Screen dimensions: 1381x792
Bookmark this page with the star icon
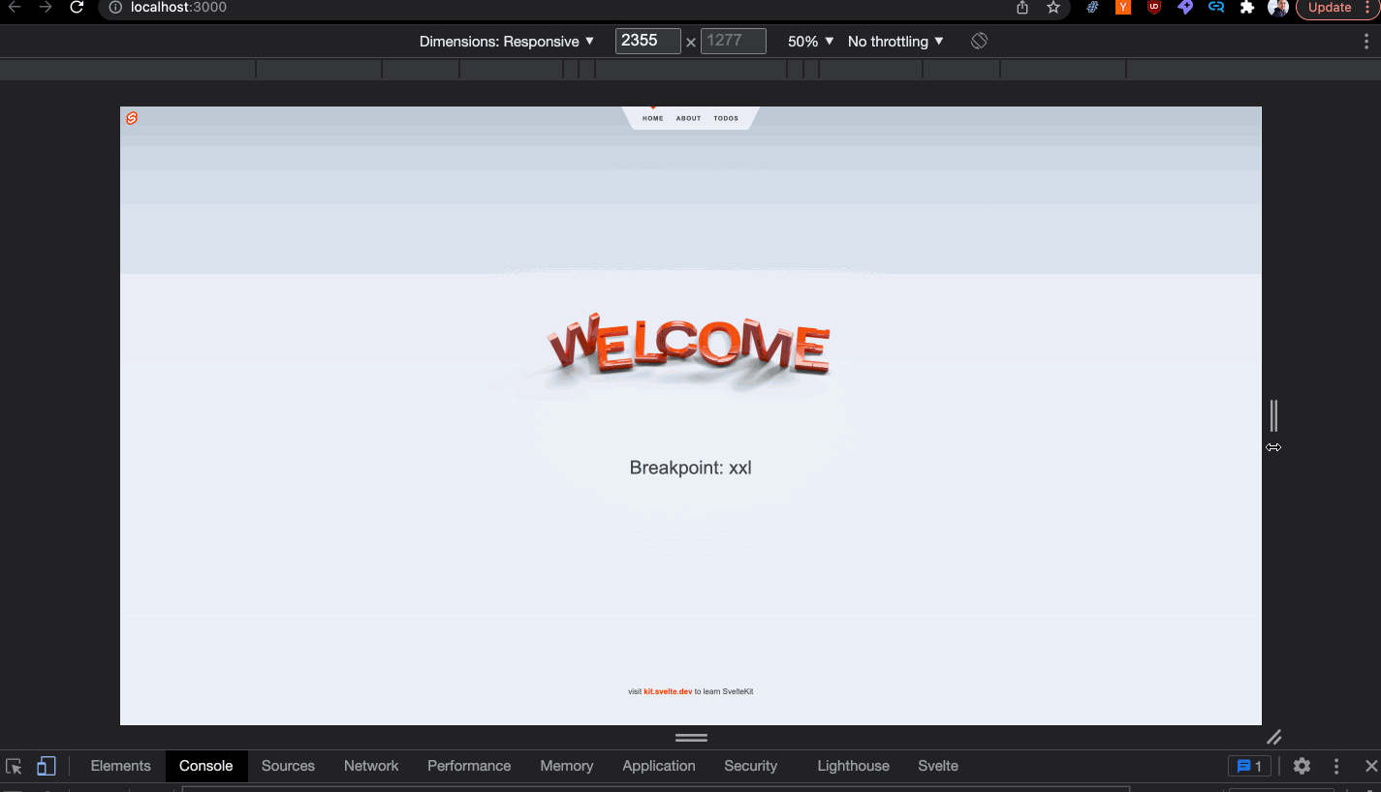point(1053,7)
